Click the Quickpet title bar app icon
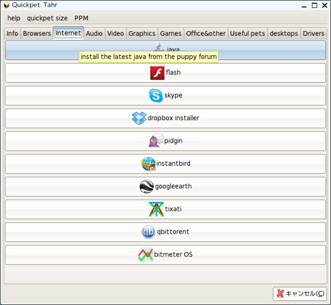The image size is (331, 305). coord(6,5)
